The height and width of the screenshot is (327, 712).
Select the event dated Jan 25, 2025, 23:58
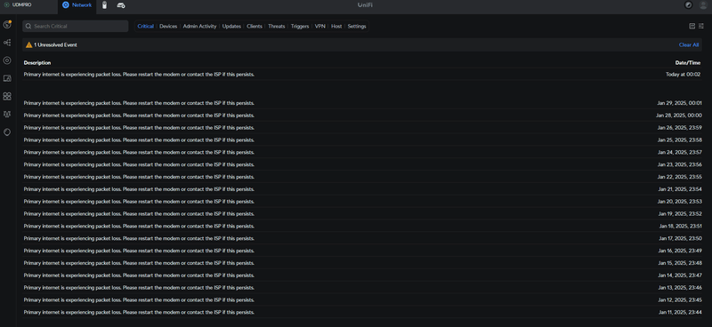point(362,140)
